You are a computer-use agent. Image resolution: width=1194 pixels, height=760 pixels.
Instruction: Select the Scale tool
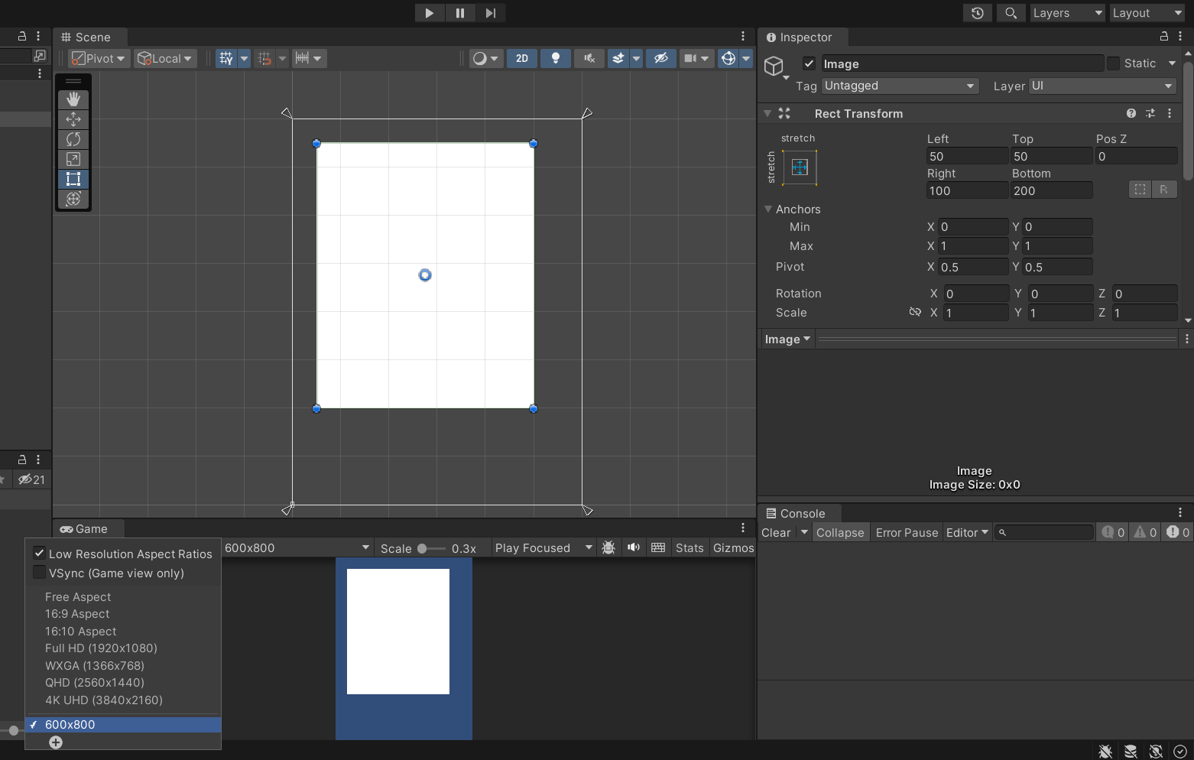click(73, 159)
